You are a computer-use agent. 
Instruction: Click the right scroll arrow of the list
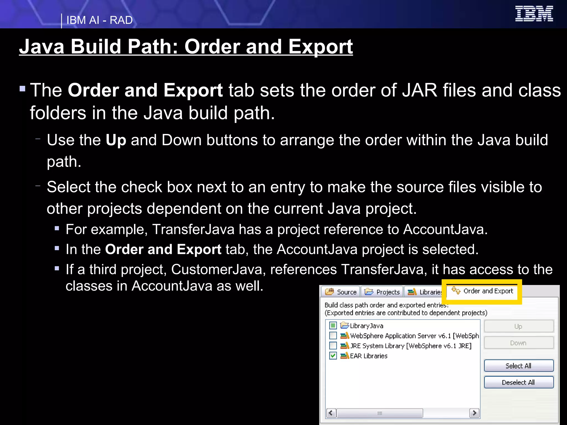(x=474, y=413)
